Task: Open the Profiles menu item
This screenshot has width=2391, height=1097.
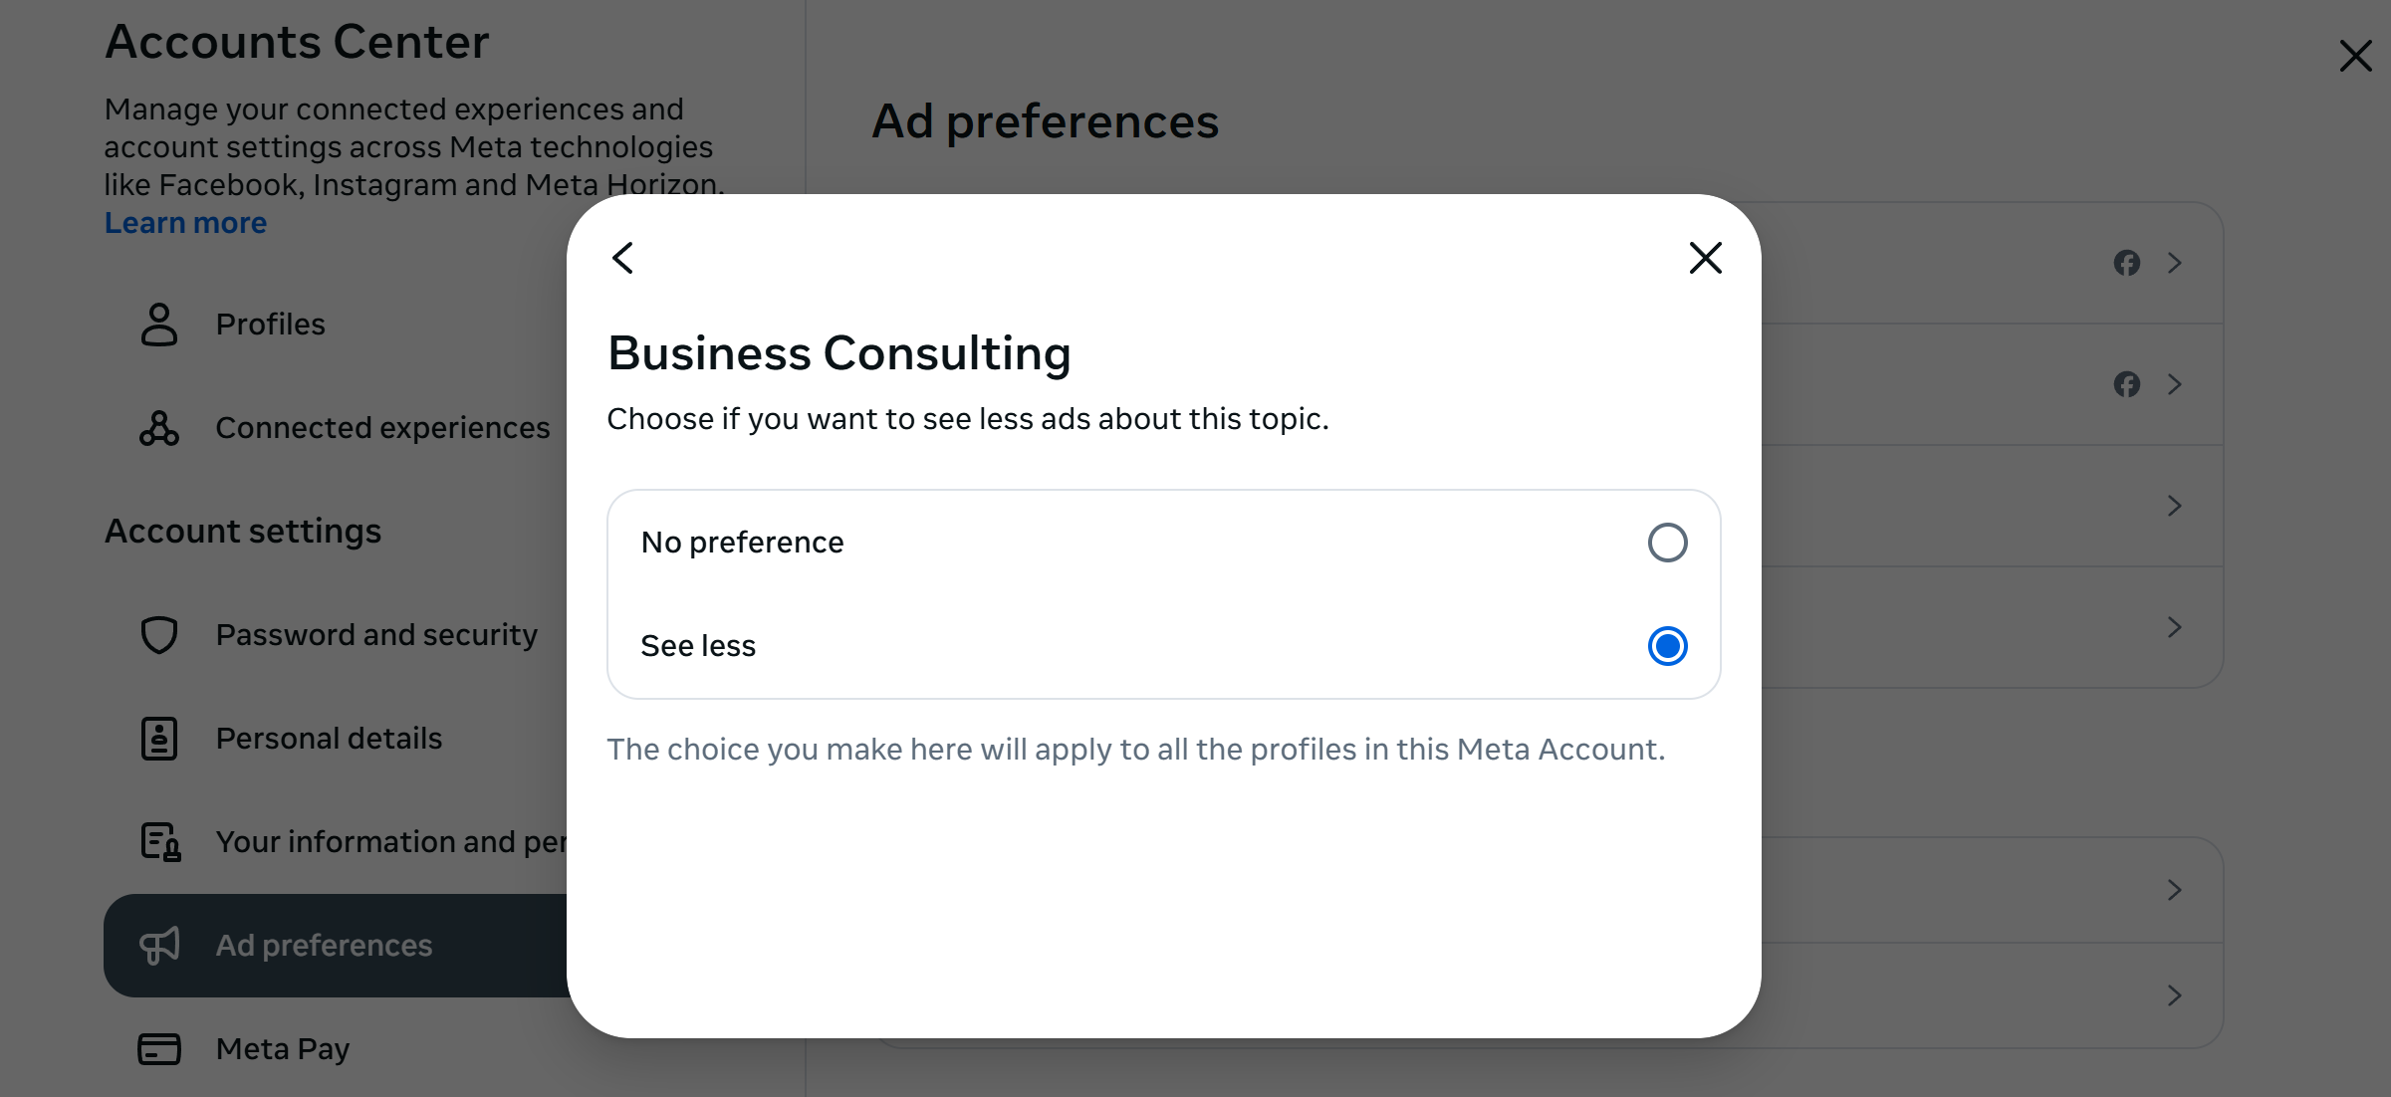Action: coord(270,325)
